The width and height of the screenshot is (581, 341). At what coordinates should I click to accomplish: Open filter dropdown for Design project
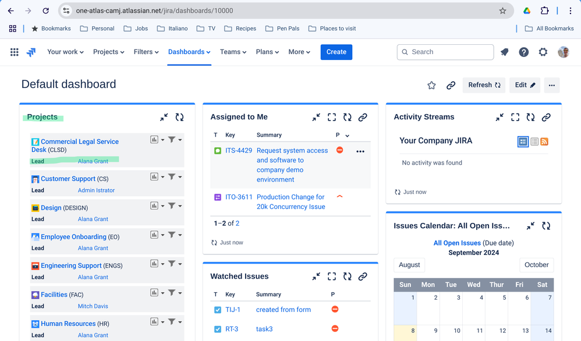[175, 205]
